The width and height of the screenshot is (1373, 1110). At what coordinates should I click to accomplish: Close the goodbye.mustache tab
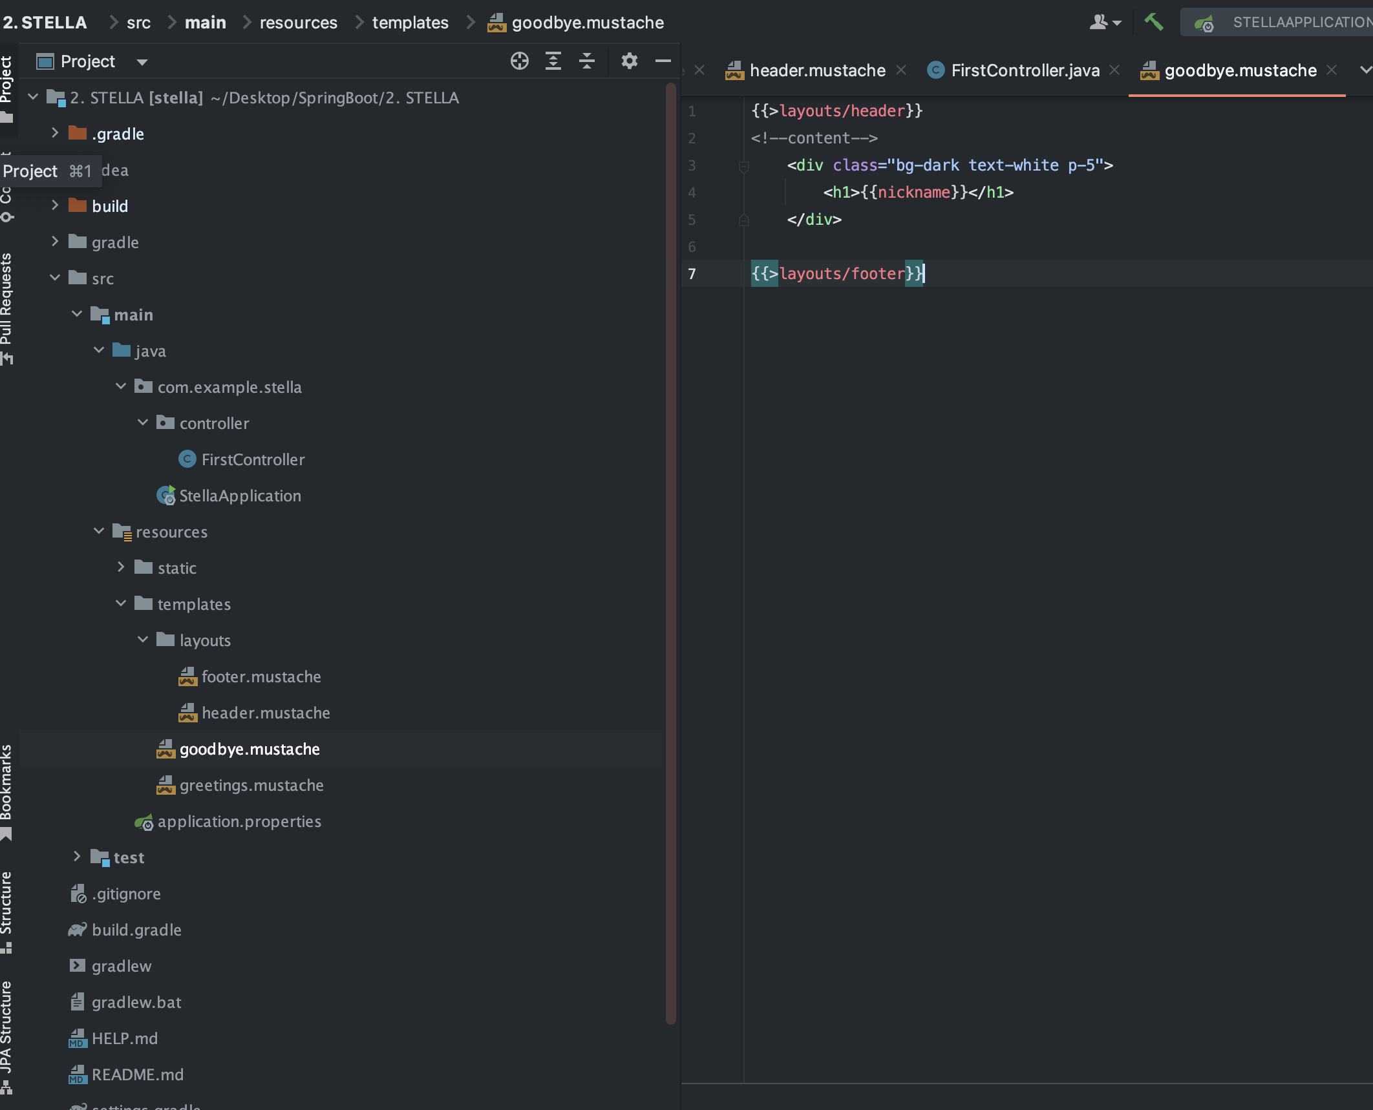pos(1332,70)
